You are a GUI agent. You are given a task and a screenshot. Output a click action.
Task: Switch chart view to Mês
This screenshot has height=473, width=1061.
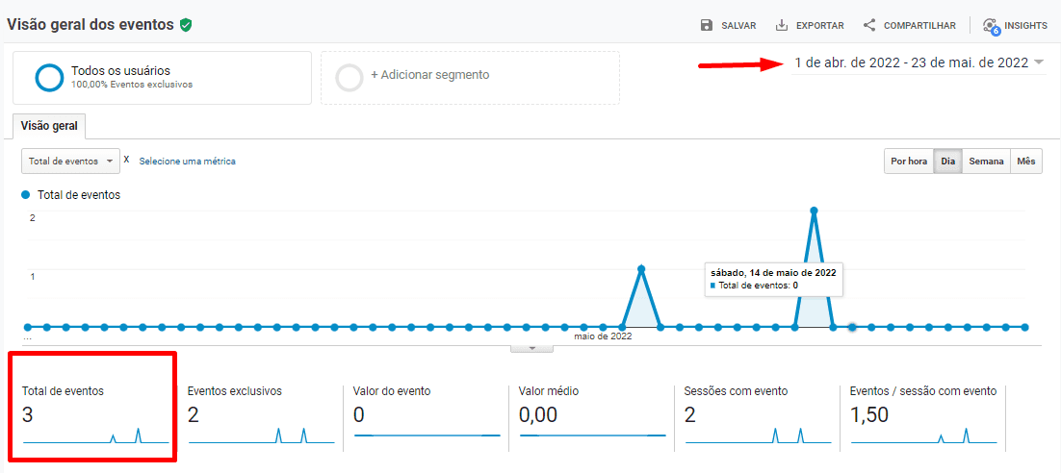[1025, 162]
